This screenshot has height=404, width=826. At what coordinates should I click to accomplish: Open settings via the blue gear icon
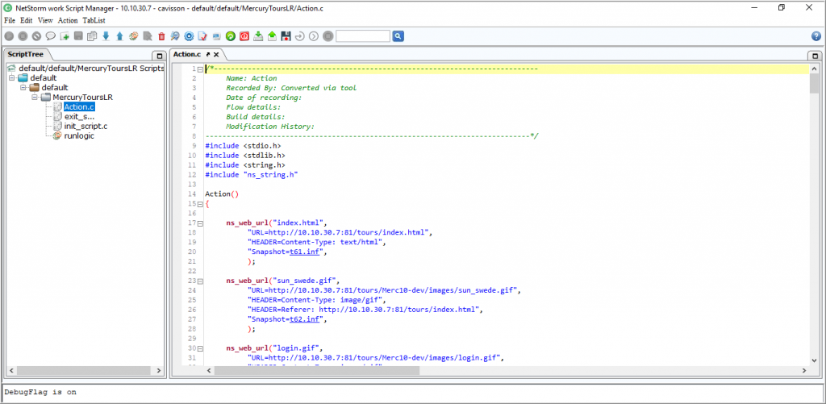pos(189,36)
